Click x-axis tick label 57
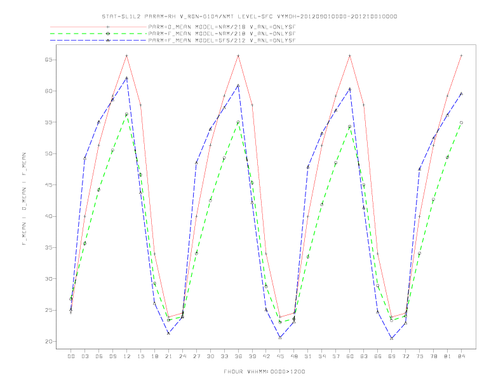This screenshot has width=503, height=388. [336, 356]
